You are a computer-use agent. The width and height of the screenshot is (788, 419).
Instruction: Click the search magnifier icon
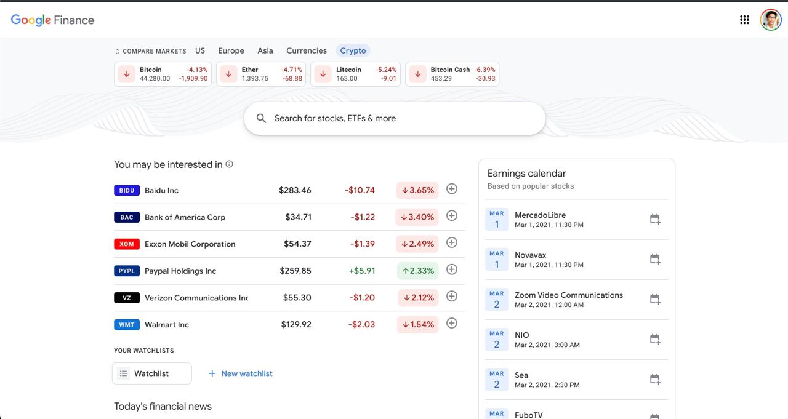[x=262, y=118]
